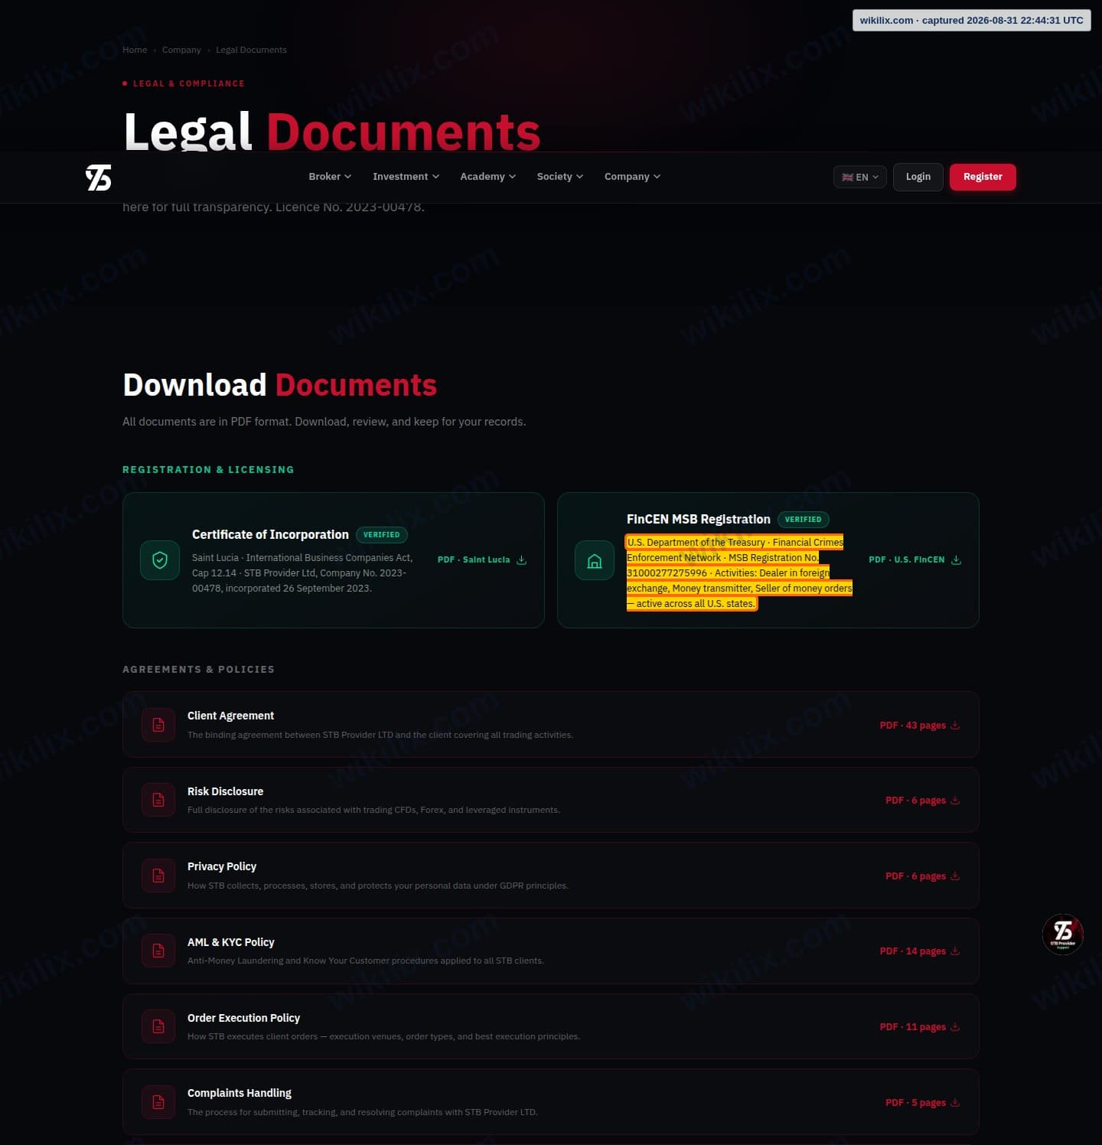The height and width of the screenshot is (1145, 1102).
Task: Click the download icon in Client Agreement row
Action: [x=955, y=725]
